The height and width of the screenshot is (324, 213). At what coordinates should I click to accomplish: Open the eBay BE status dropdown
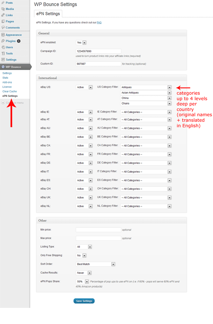pos(84,137)
